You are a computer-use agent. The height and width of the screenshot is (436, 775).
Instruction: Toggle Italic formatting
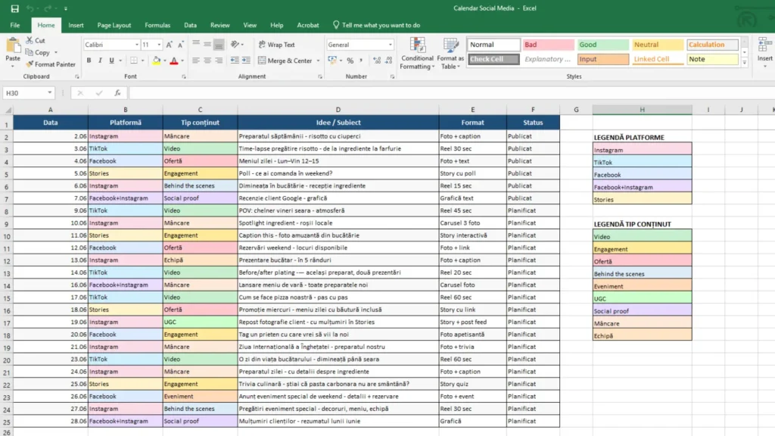click(100, 61)
